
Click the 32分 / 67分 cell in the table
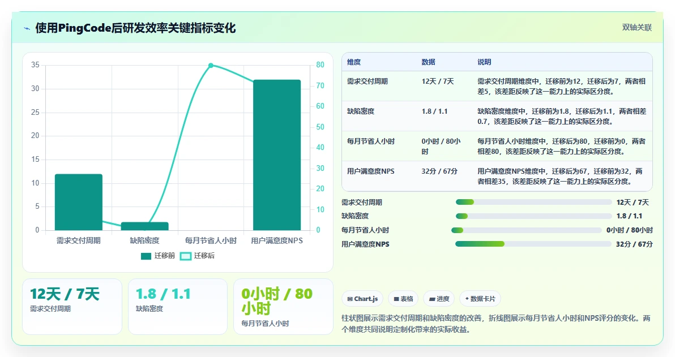439,171
